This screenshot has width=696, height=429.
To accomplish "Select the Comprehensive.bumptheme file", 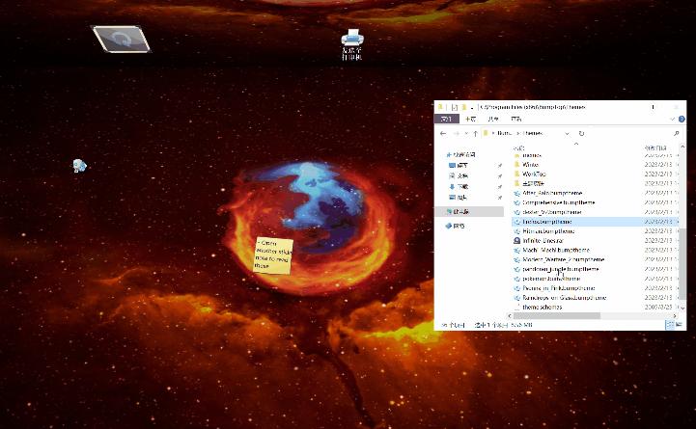I will coord(558,202).
